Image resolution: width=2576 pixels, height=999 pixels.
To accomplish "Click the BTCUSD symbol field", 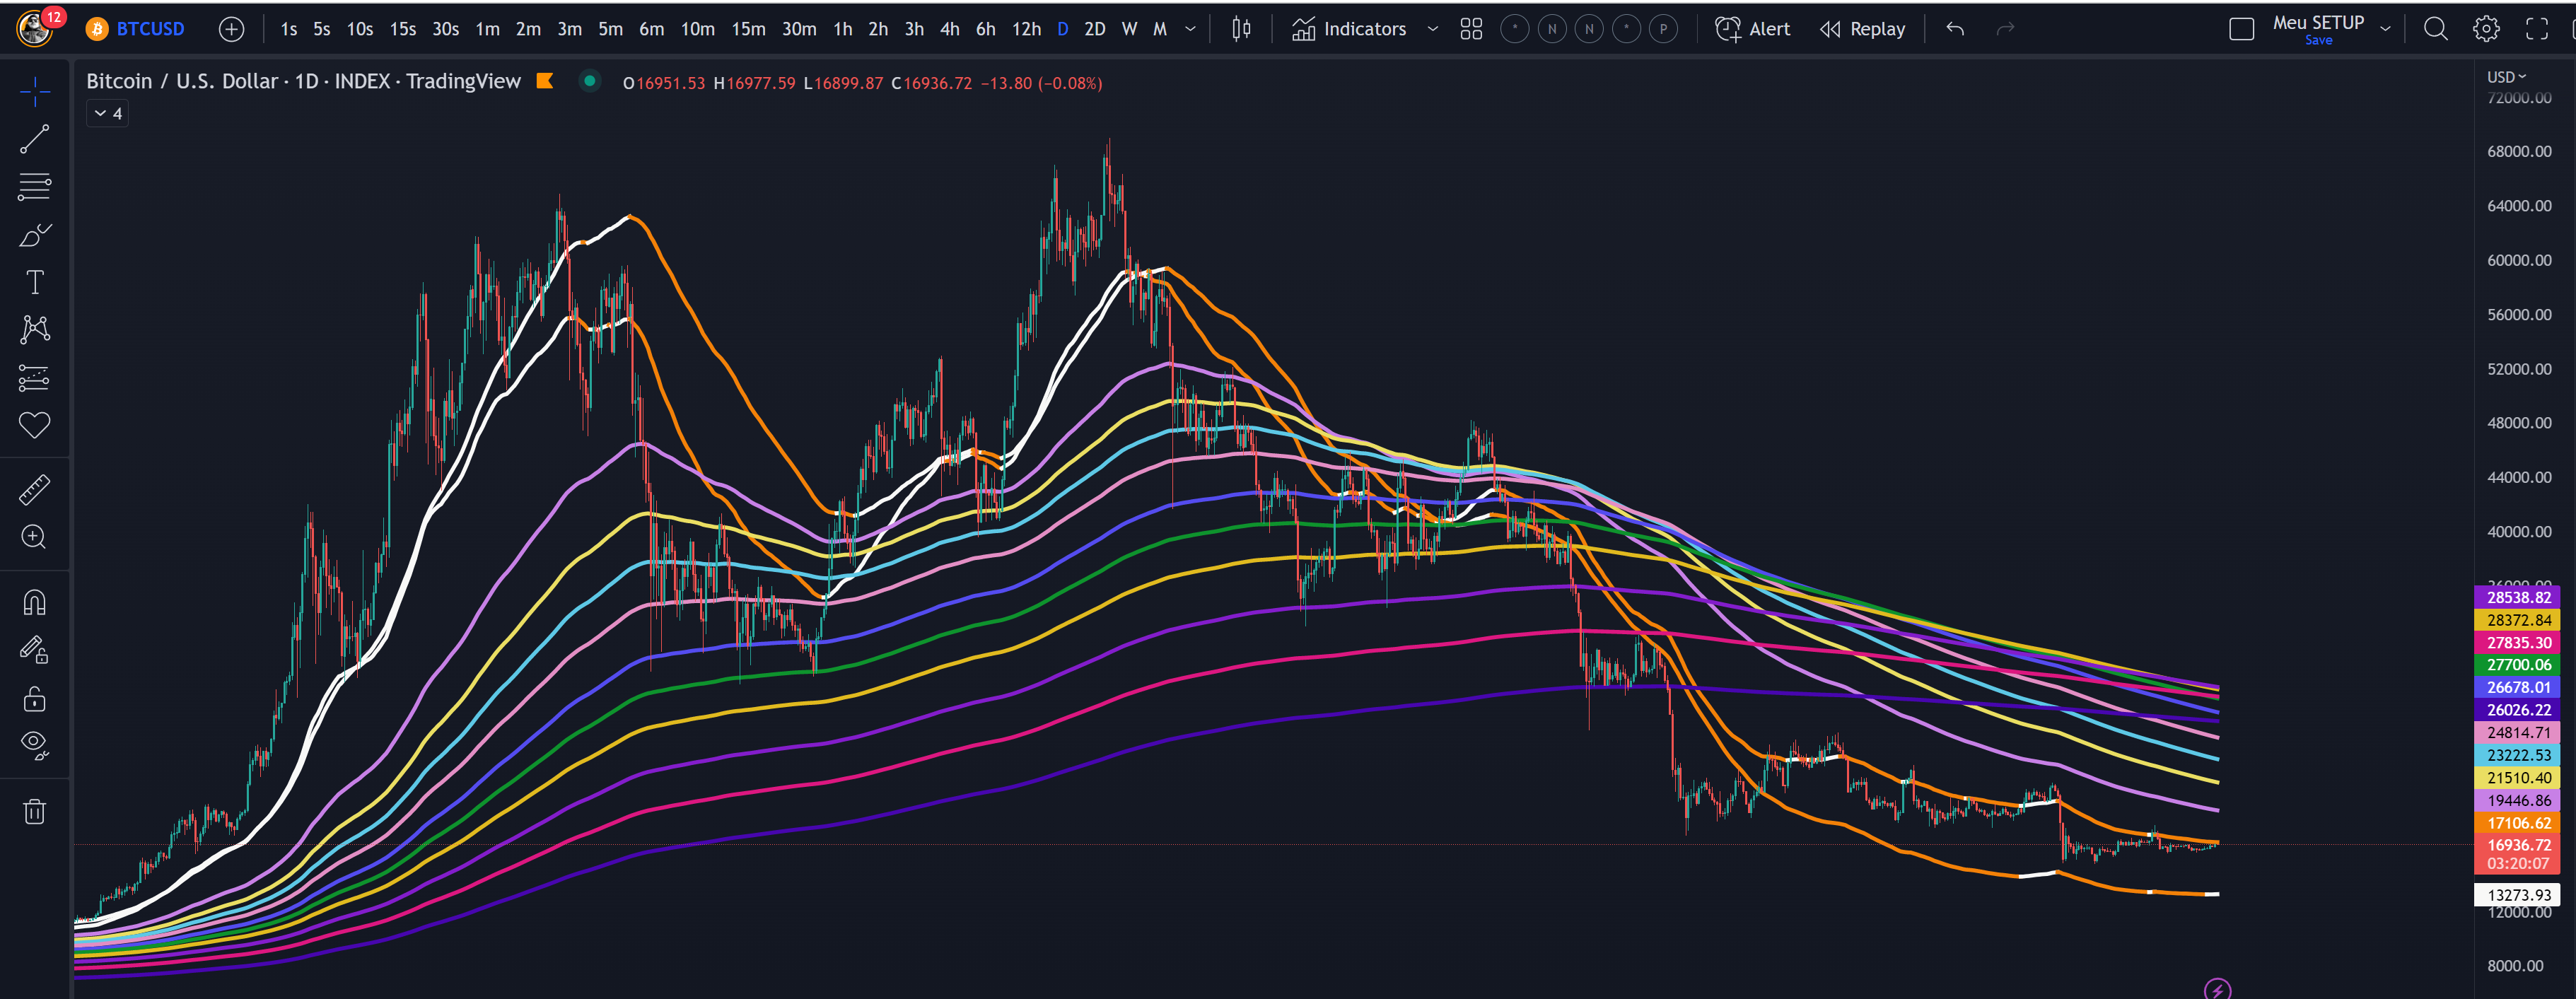I will click(x=150, y=29).
